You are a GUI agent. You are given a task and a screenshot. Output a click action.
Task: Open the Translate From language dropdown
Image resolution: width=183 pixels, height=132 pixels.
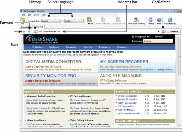51,21
